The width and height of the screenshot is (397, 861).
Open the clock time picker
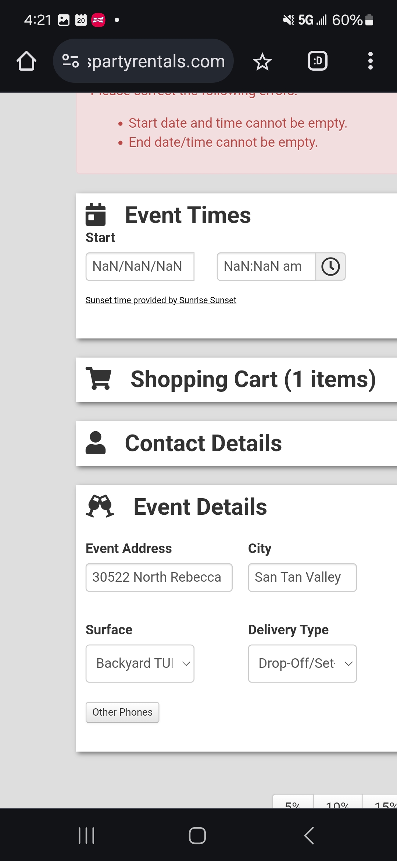[330, 267]
